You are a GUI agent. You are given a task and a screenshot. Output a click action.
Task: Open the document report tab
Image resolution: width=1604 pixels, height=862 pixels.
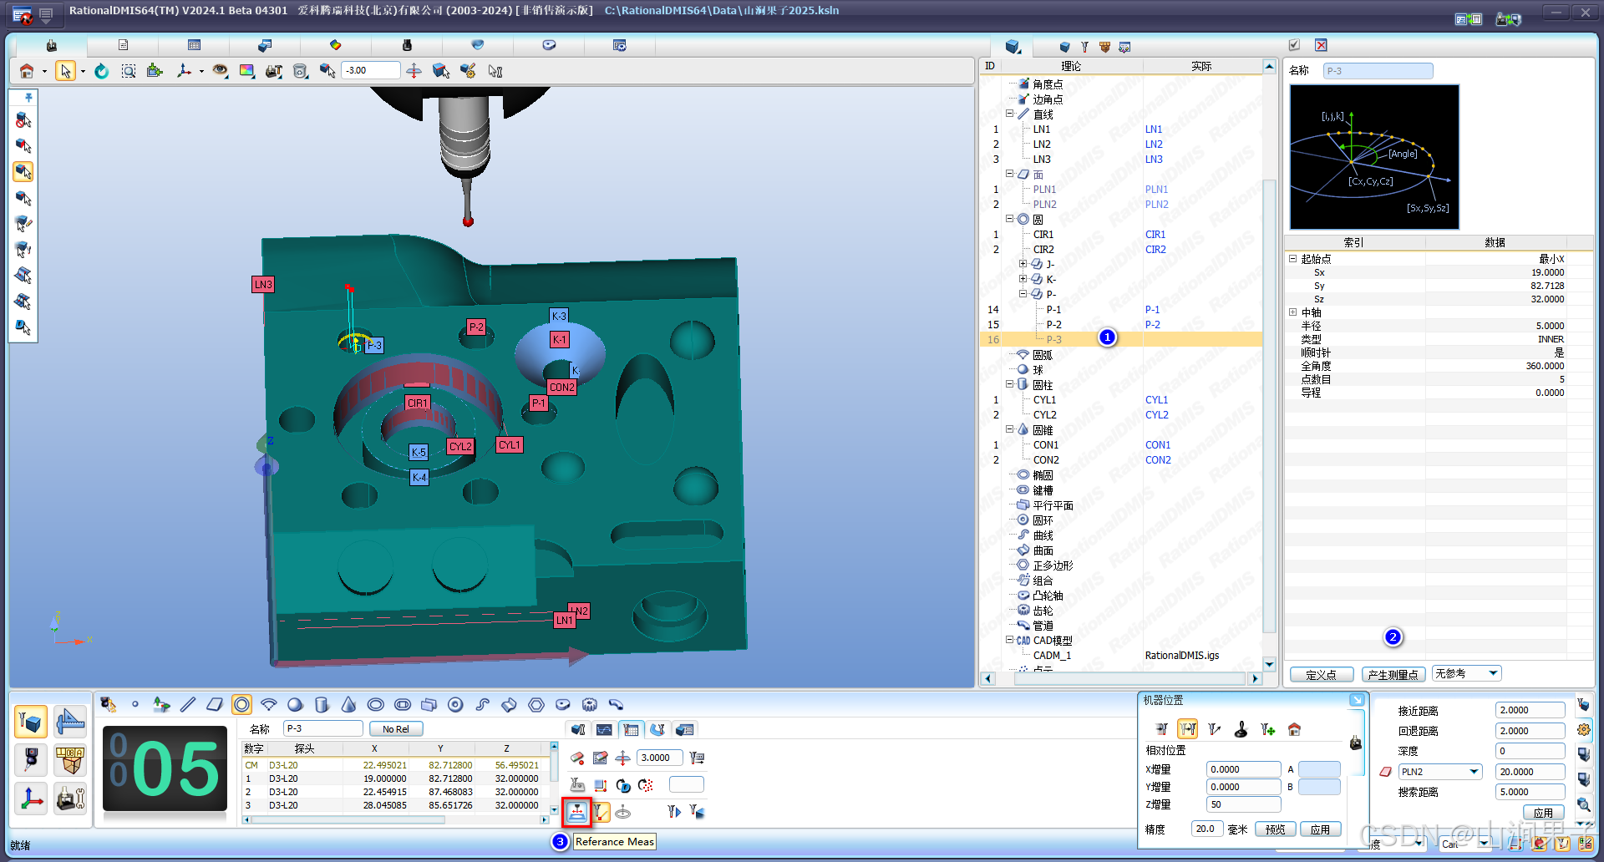pos(123,45)
